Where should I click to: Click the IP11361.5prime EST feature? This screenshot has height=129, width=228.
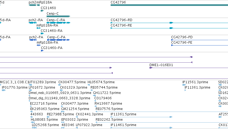click(141, 117)
